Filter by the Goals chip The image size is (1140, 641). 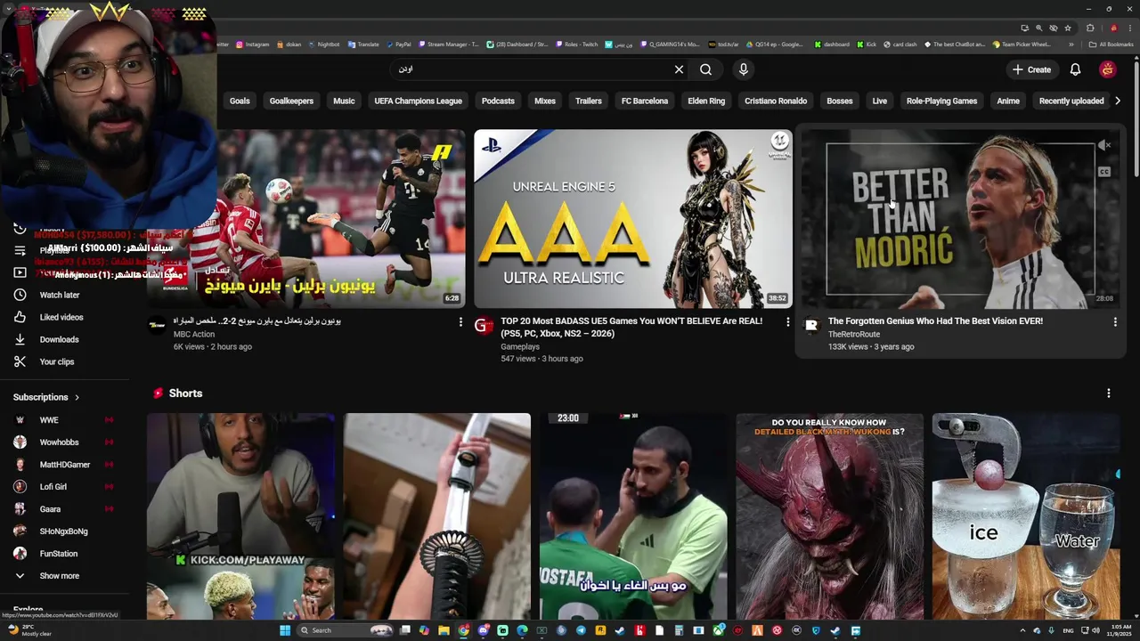240,101
